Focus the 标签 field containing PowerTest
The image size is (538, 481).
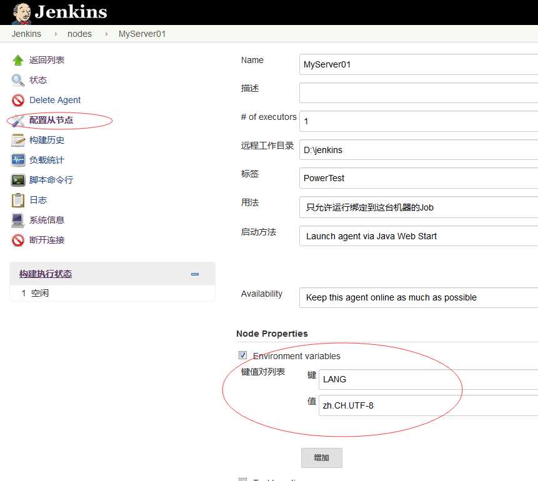(x=419, y=178)
